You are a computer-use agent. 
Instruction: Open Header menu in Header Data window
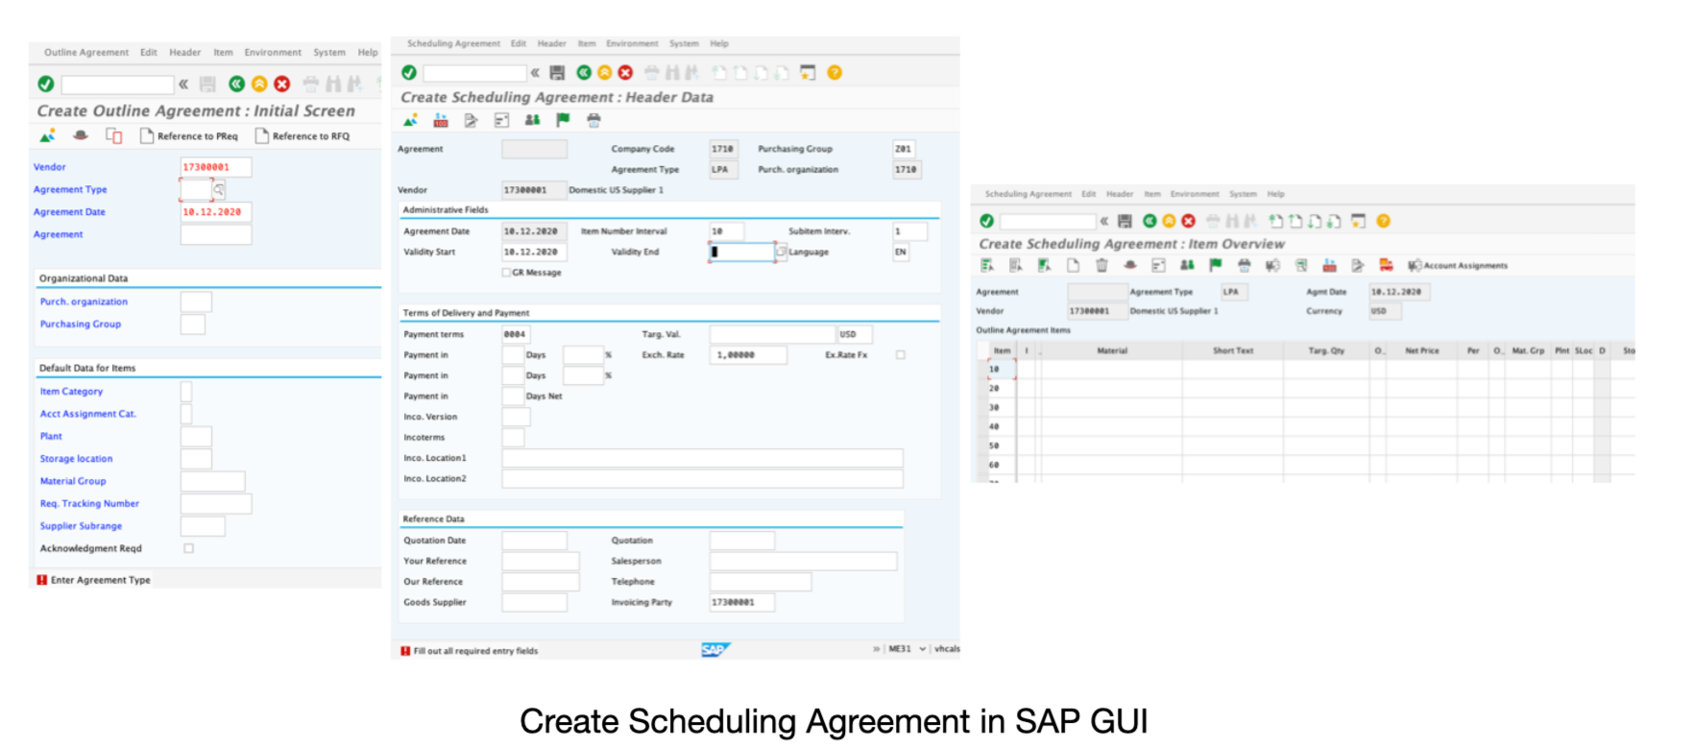point(551,43)
